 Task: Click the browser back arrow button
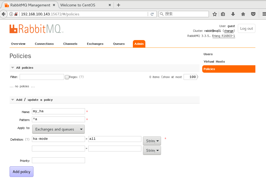[3, 14]
